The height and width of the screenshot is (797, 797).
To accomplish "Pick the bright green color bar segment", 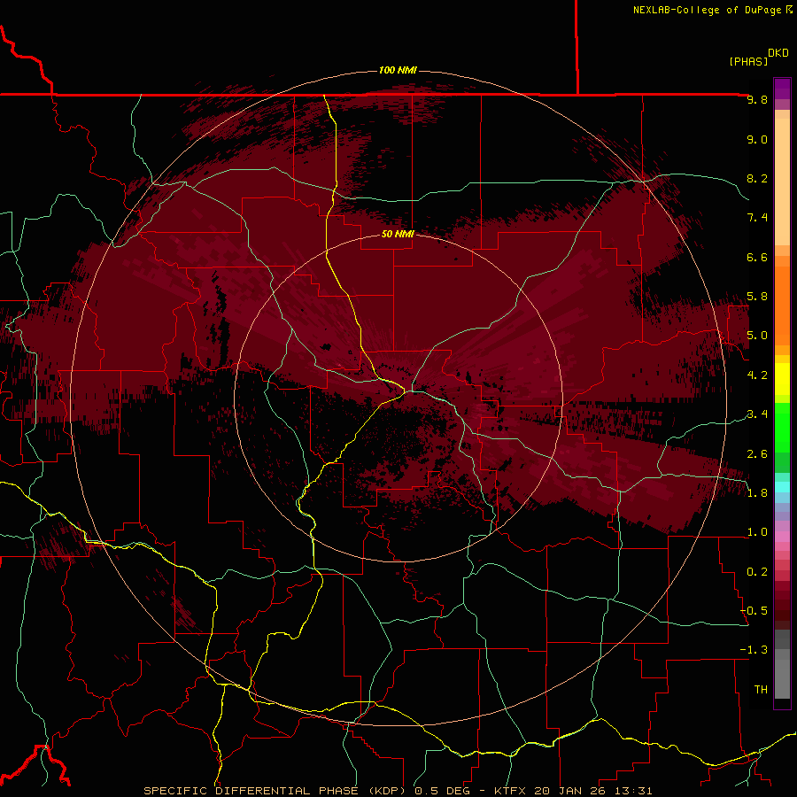I will point(782,428).
